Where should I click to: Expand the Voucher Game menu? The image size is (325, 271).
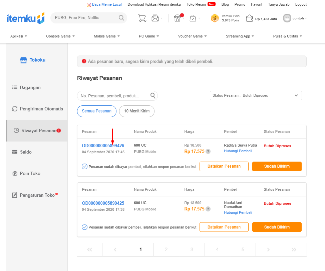(x=192, y=36)
